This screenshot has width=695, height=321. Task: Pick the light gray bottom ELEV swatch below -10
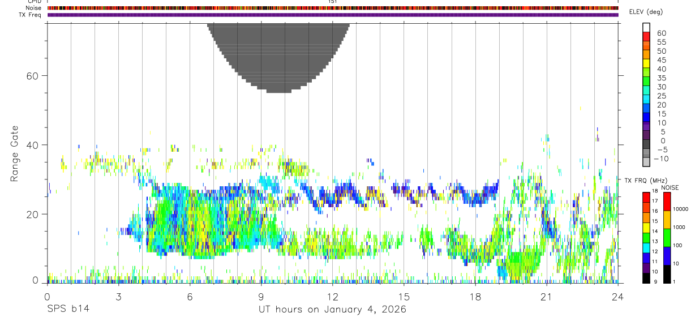point(646,162)
